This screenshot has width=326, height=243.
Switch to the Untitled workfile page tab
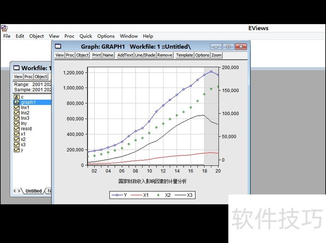pos(33,191)
